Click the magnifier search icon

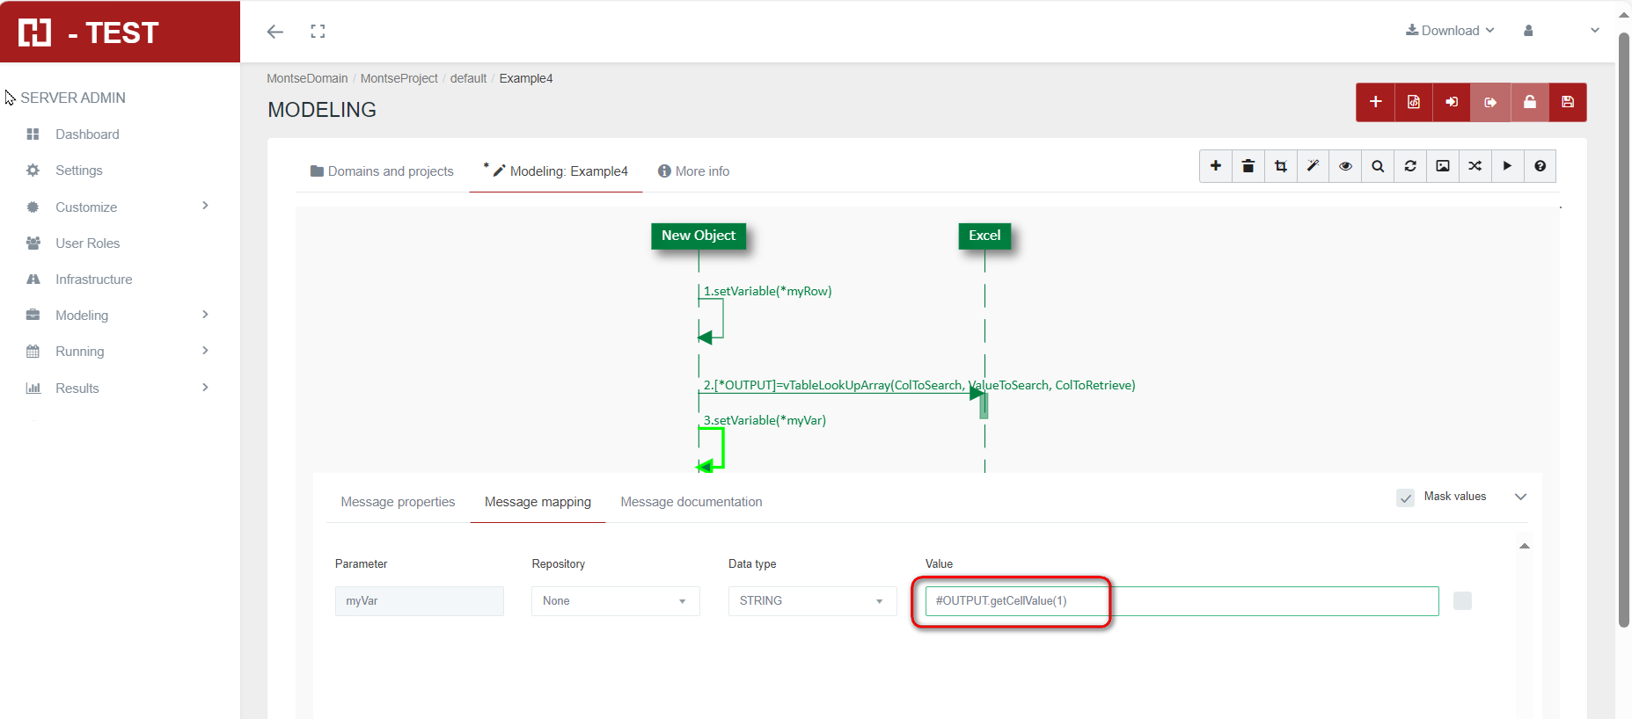[1378, 166]
